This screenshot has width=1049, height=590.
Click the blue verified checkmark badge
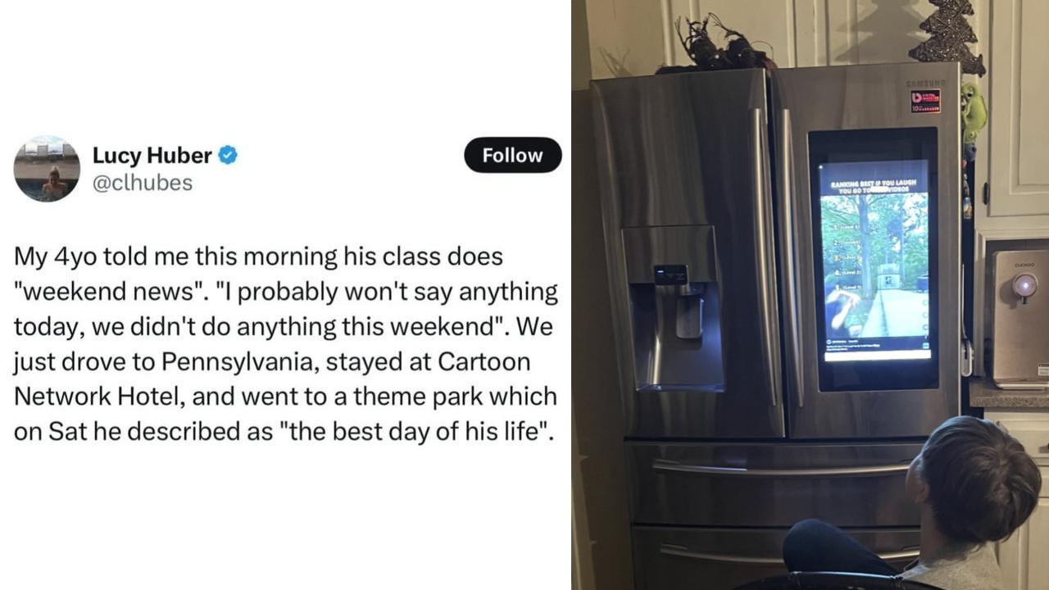(x=228, y=155)
